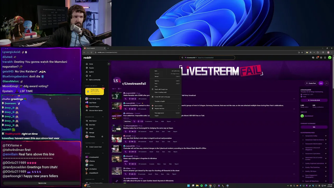Image resolution: width=334 pixels, height=188 pixels.
Task: Click Start a community
Action: [94, 80]
